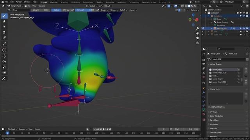
Task: Toggle eye icon for Retopo_bob object
Action: tap(244, 28)
